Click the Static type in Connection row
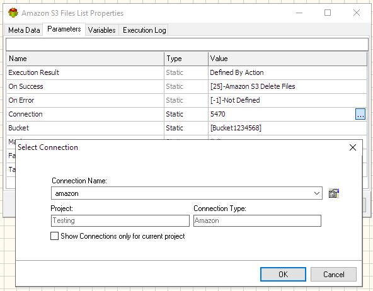Image resolution: width=373 pixels, height=291 pixels. point(175,114)
